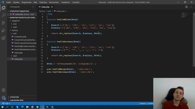The image size is (195, 109).
Task: Open the Source Control view
Action: (3, 23)
